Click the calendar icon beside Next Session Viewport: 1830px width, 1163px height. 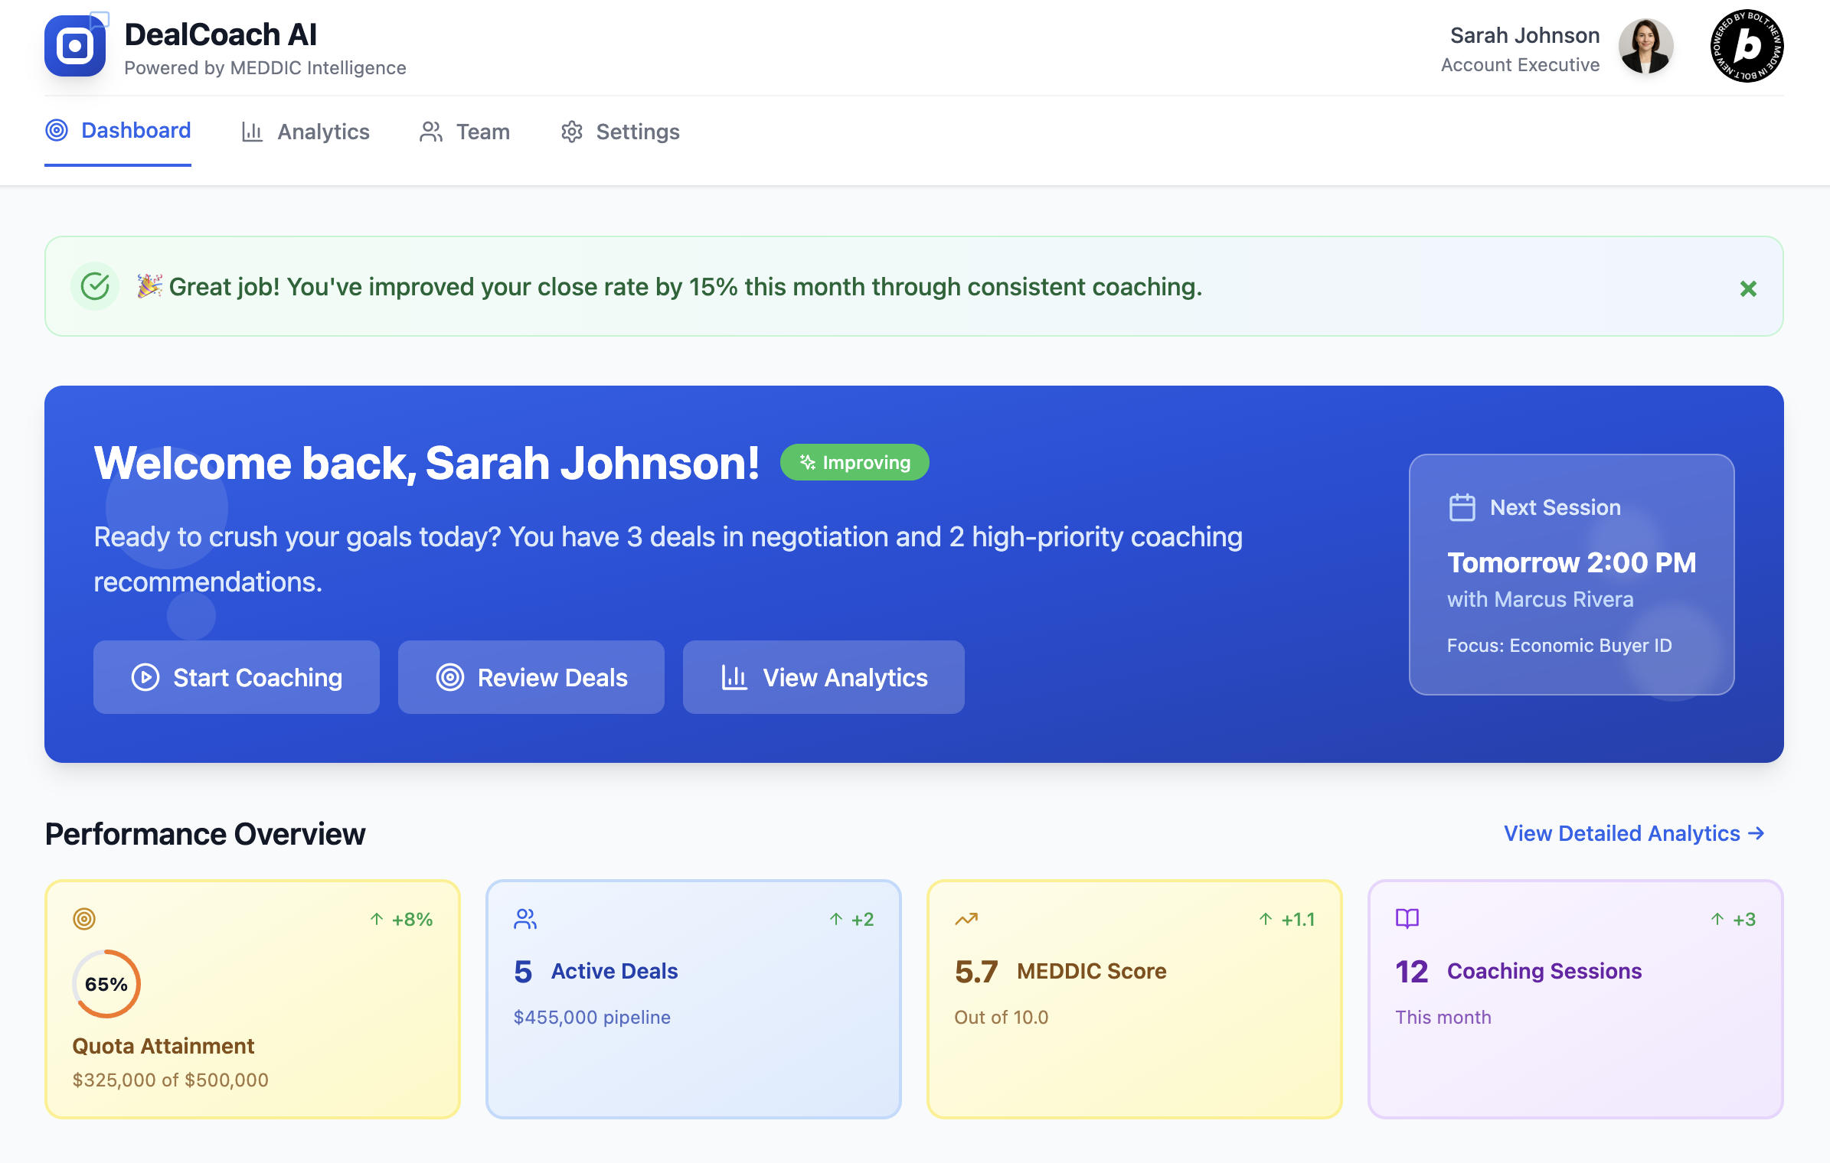tap(1462, 507)
